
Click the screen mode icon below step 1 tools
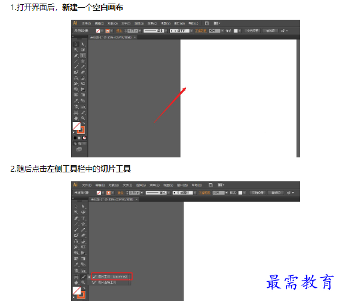[x=79, y=150]
